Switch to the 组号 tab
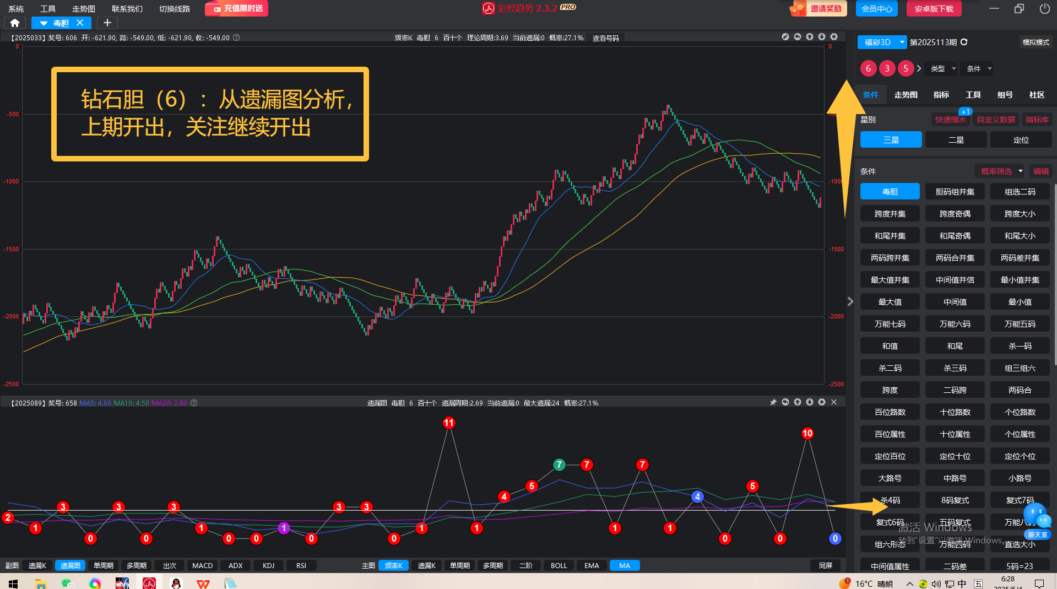1057x589 pixels. pyautogui.click(x=1005, y=95)
